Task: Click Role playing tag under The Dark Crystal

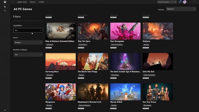Action: pyautogui.click(x=115, y=75)
